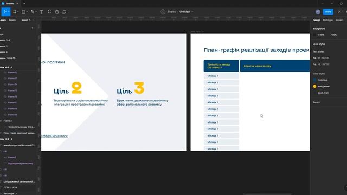
Task: Click the Ціль 2 heading on canvas
Action: coord(68,88)
